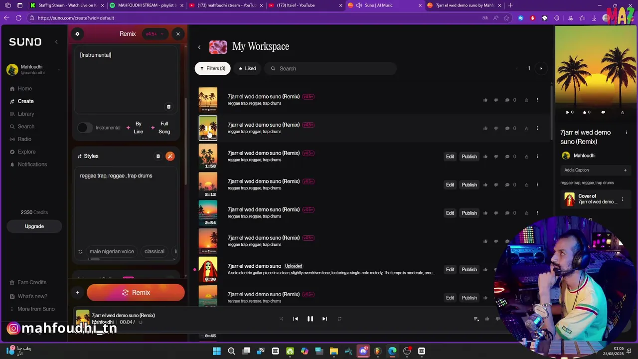Toggle the Liked filter
Screen dimensions: 638x359
pyautogui.click(x=247, y=68)
